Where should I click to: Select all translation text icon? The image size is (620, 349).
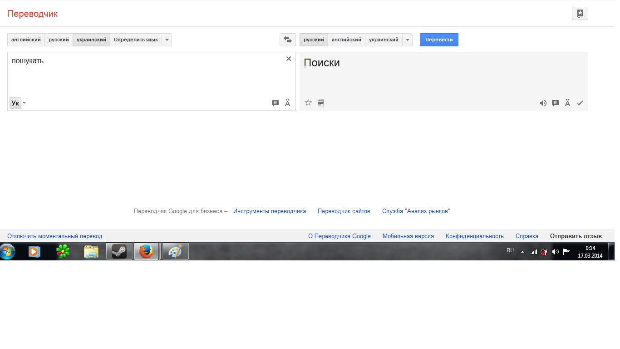(320, 103)
